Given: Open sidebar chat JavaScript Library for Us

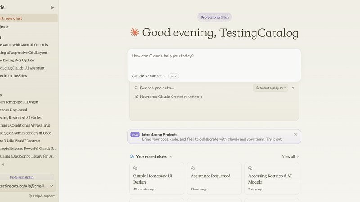Looking at the screenshot, I should [x=28, y=156].
